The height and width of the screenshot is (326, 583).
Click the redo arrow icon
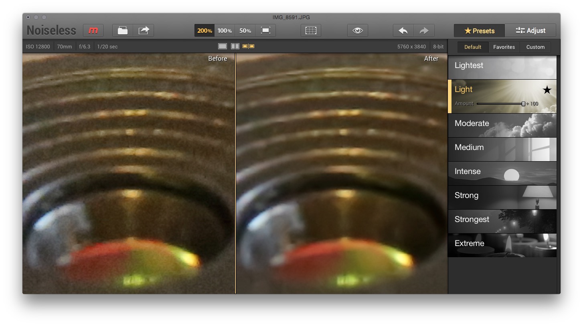click(424, 30)
